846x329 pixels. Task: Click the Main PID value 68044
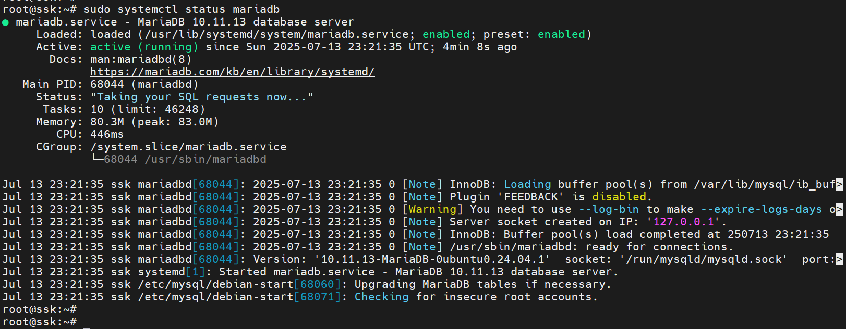pyautogui.click(x=107, y=84)
